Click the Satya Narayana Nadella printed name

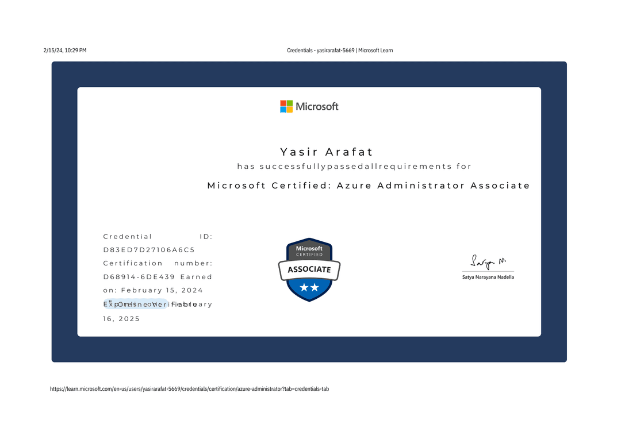488,277
